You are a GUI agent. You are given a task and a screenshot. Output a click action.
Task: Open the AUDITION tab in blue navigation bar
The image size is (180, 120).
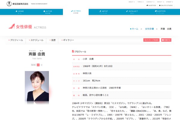click(x=160, y=12)
